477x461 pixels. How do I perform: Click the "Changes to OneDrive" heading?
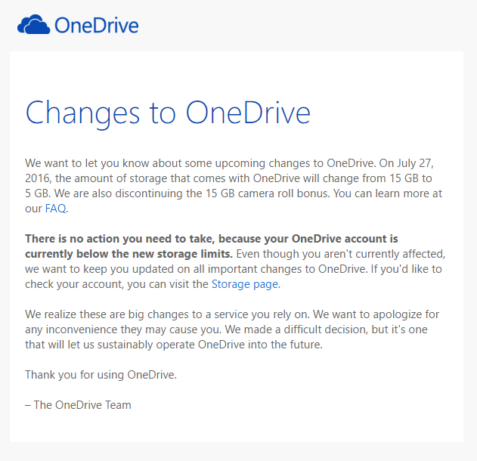coord(168,112)
